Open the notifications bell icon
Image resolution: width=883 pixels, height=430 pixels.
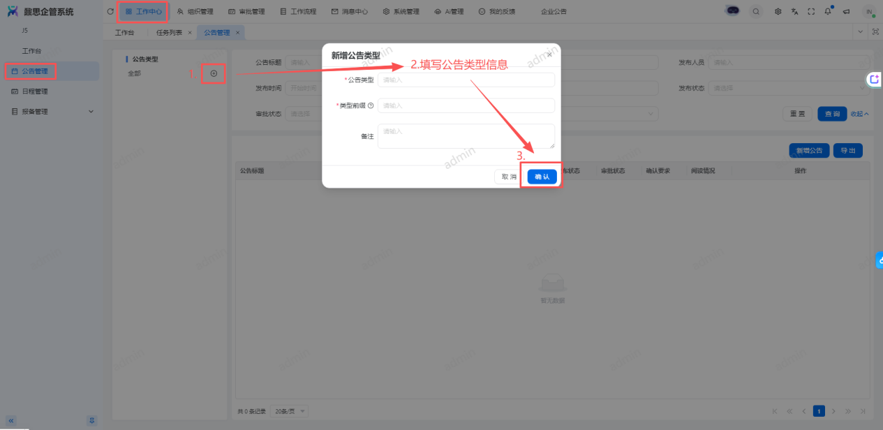point(828,12)
